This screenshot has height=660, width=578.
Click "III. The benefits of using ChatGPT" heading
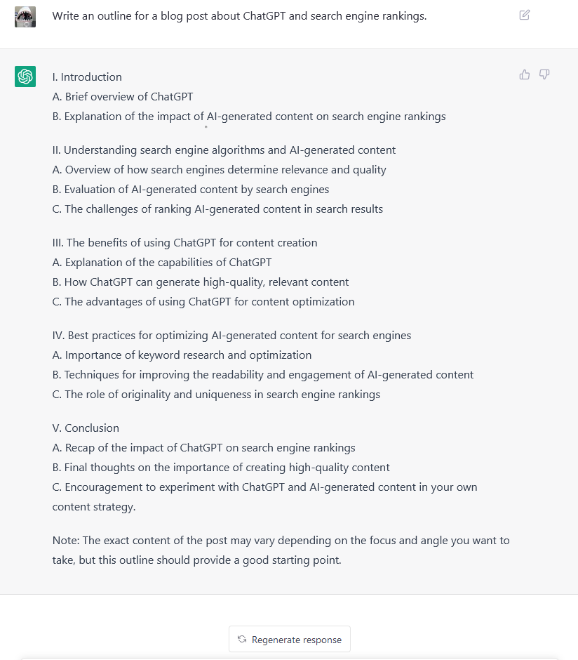[x=184, y=243]
